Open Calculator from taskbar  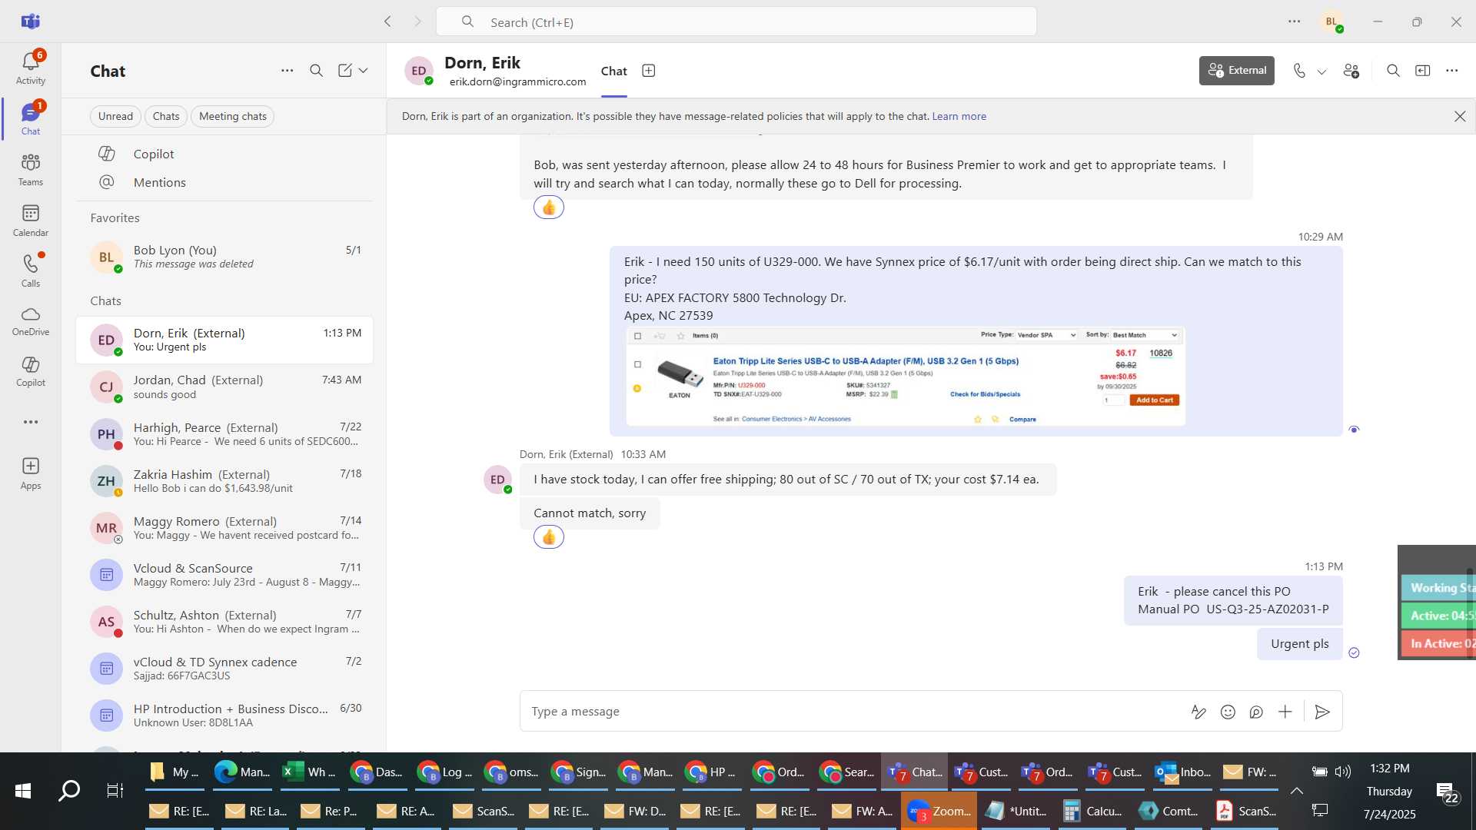pyautogui.click(x=1092, y=811)
